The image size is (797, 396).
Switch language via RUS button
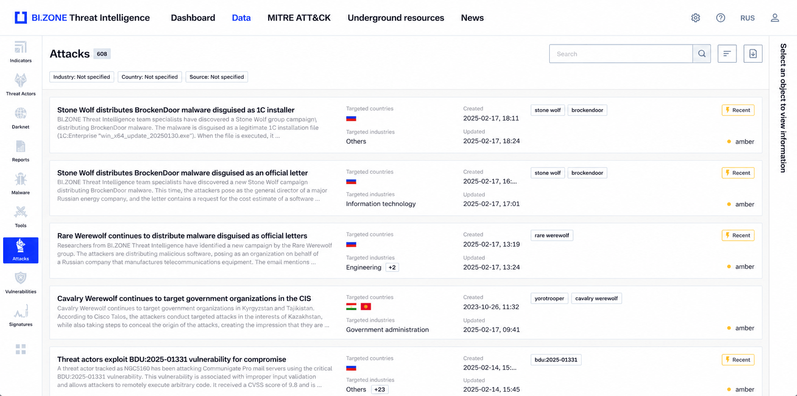(747, 18)
